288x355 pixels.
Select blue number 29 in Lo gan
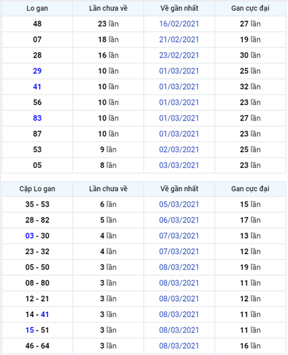point(37,71)
